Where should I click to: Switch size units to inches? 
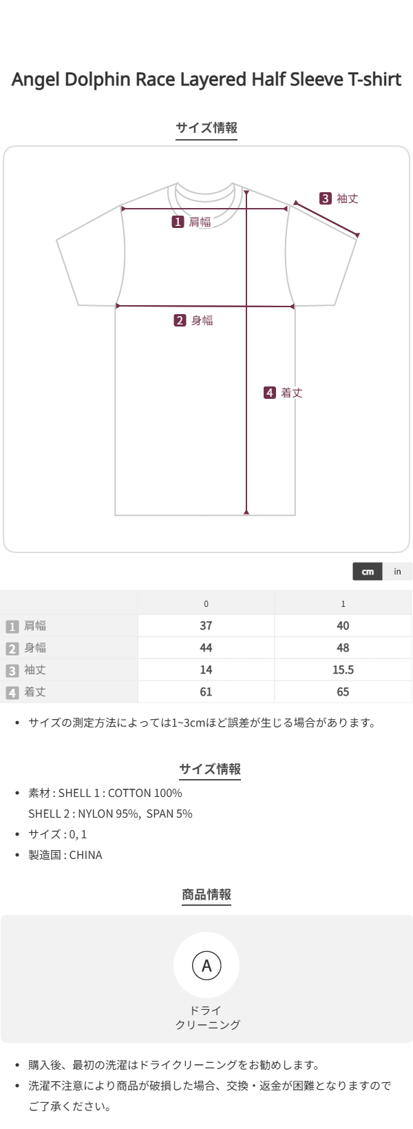[x=397, y=572]
